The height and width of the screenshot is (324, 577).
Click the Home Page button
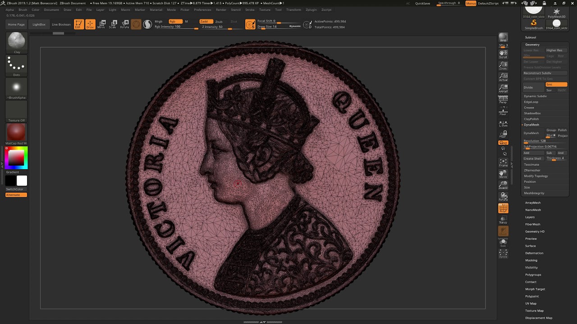pyautogui.click(x=16, y=24)
